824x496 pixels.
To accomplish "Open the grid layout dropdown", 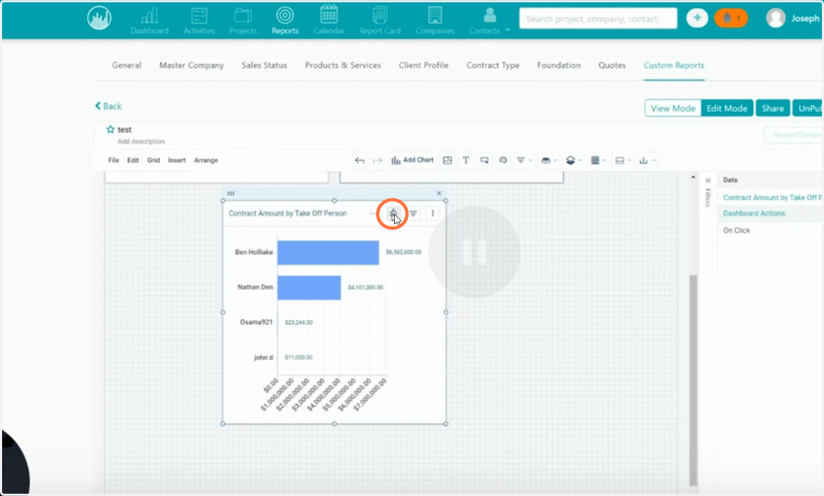I will click(x=598, y=160).
